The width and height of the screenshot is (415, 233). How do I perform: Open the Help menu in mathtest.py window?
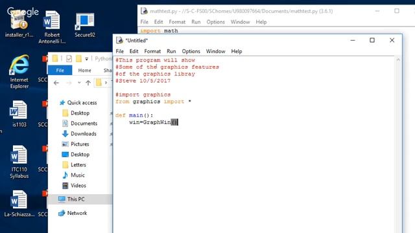coord(261,22)
